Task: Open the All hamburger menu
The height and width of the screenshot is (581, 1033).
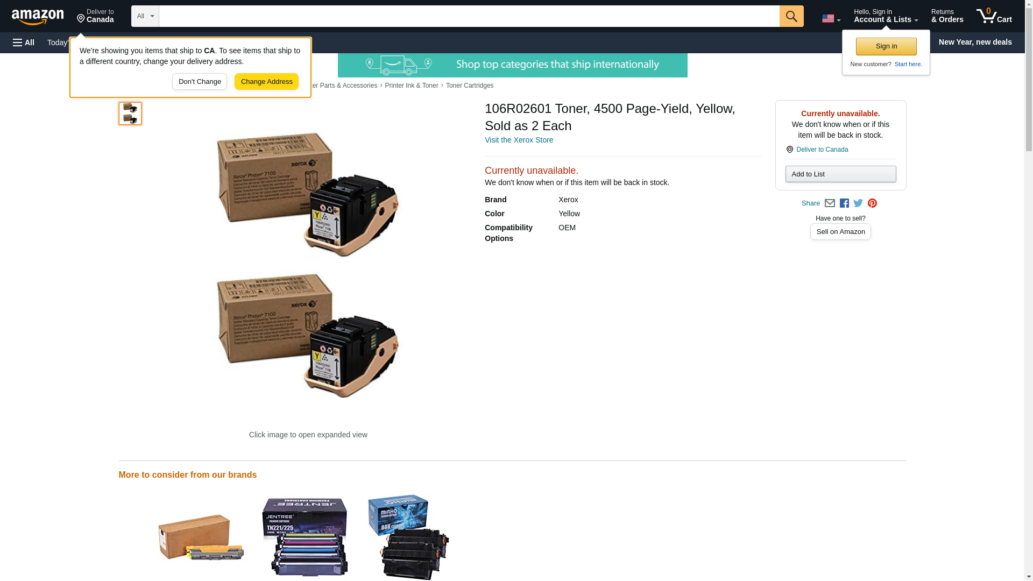Action: pyautogui.click(x=24, y=42)
